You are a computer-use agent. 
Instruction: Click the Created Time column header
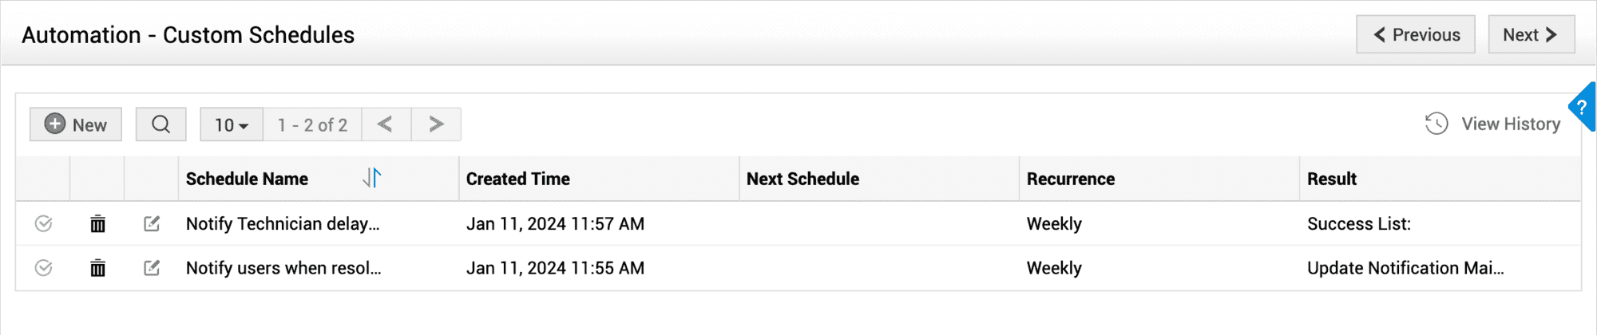coord(518,179)
